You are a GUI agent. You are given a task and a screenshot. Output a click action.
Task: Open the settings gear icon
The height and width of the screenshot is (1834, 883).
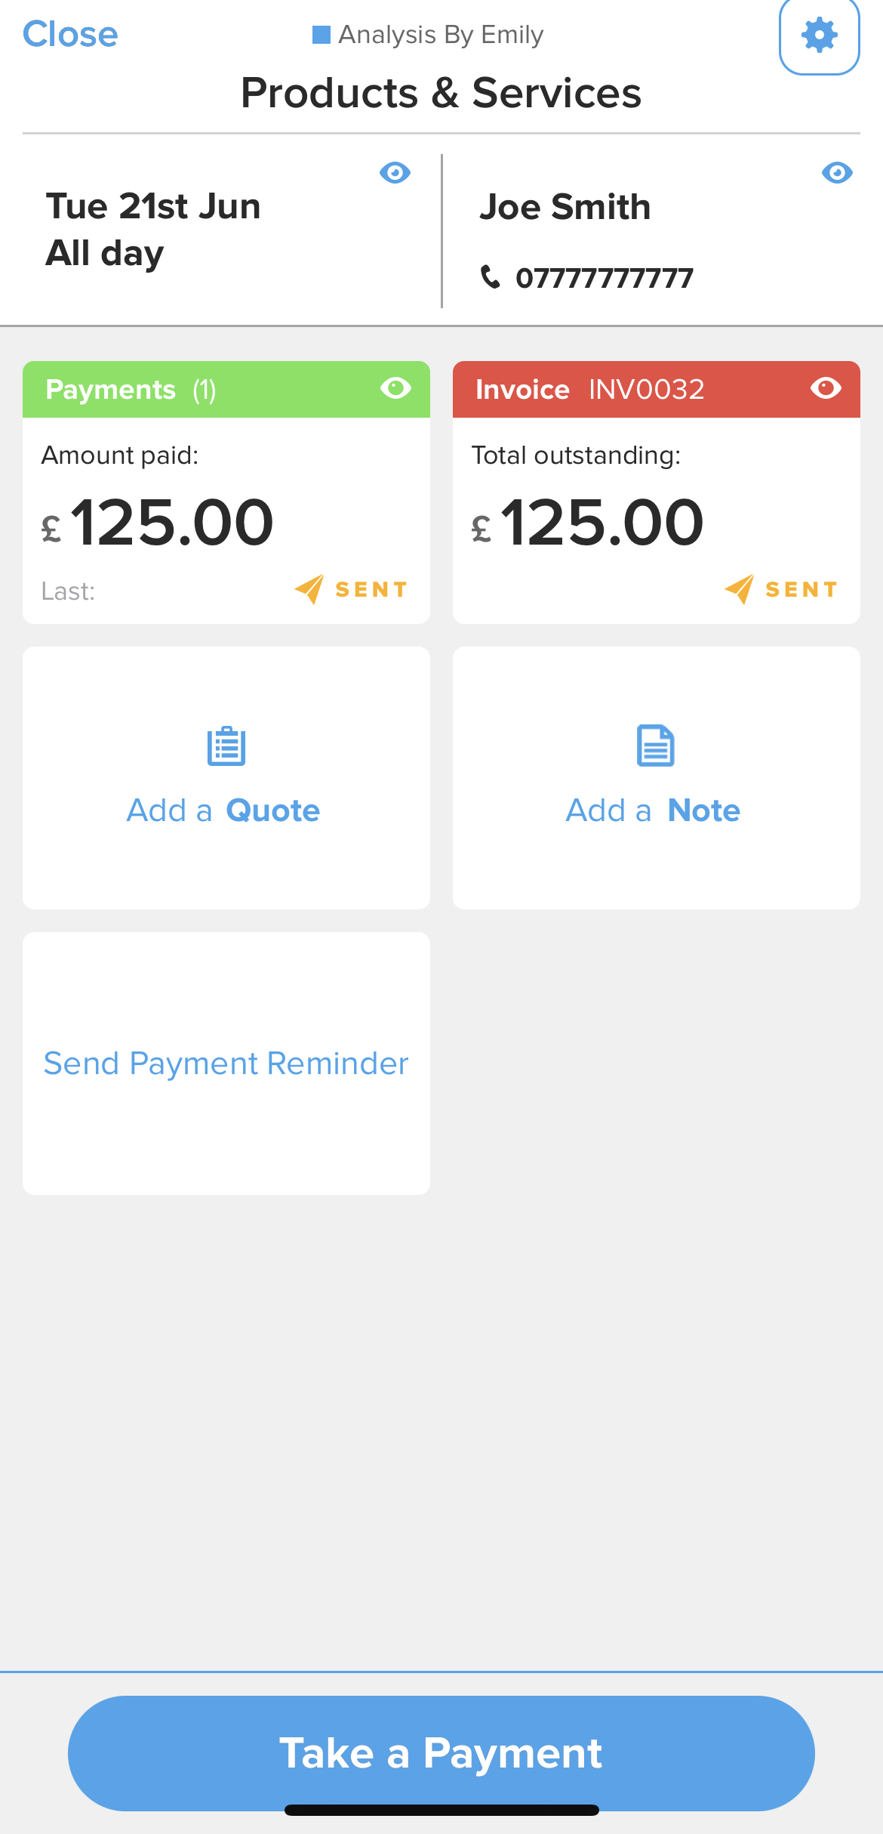pos(820,36)
